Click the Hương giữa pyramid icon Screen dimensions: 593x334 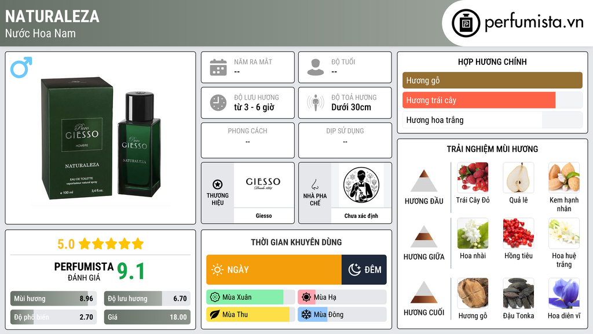coord(424,237)
